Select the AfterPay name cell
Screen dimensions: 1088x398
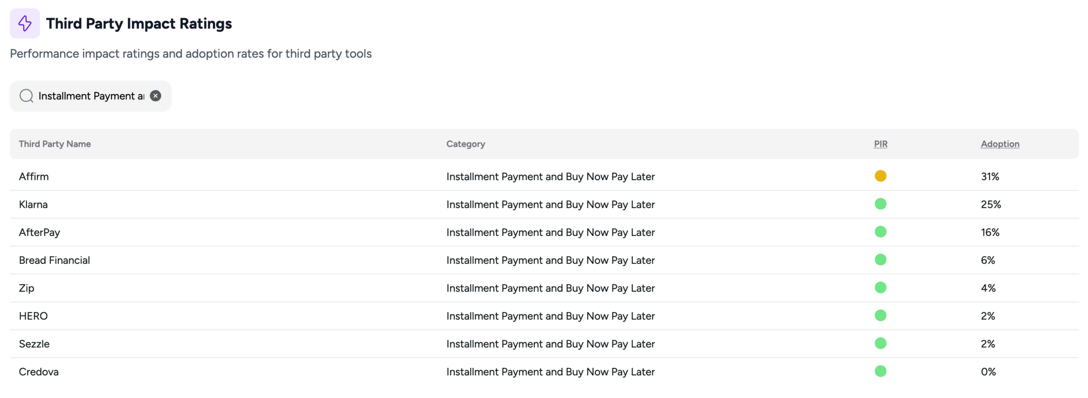[40, 233]
